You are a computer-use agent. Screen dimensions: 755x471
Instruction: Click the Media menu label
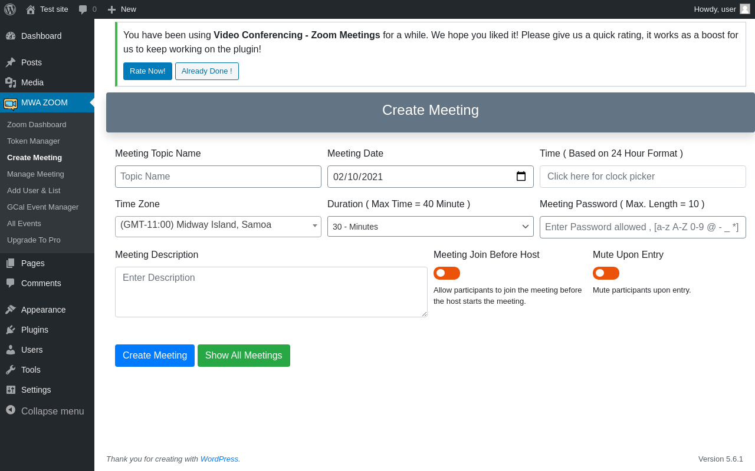(32, 82)
